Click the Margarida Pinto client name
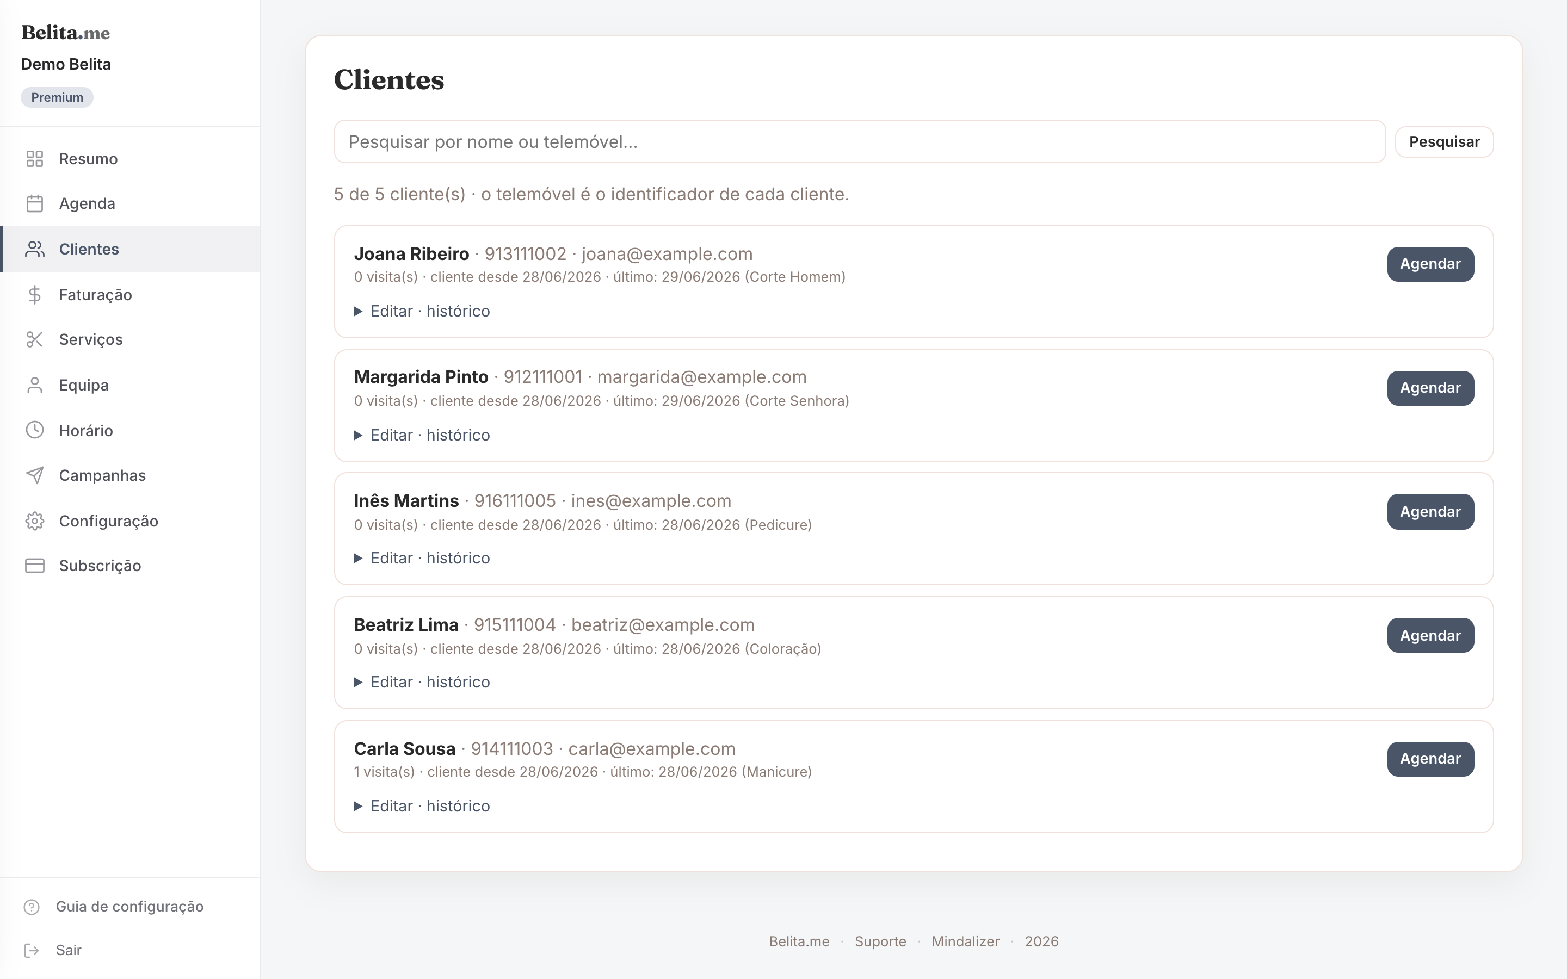The width and height of the screenshot is (1567, 979). click(421, 377)
